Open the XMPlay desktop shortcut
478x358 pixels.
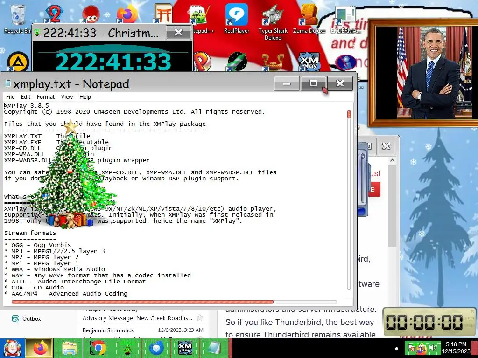pos(309,62)
